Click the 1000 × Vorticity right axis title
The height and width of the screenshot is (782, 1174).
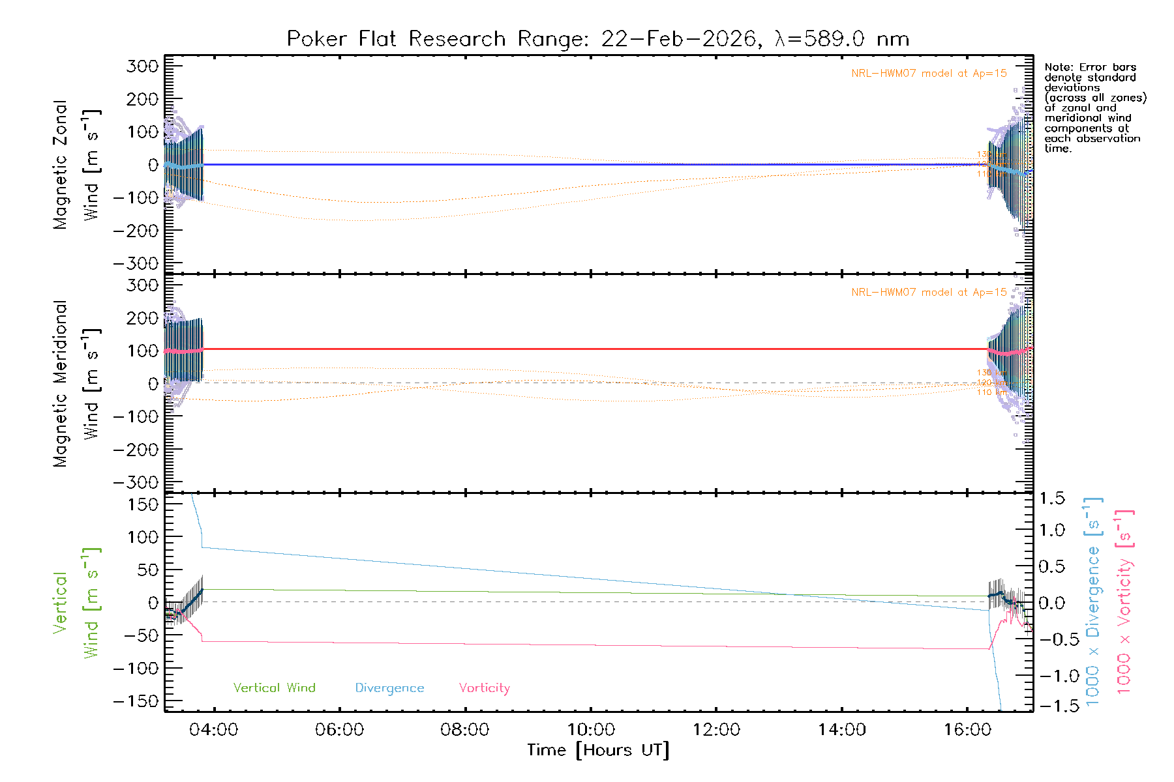tap(1124, 602)
